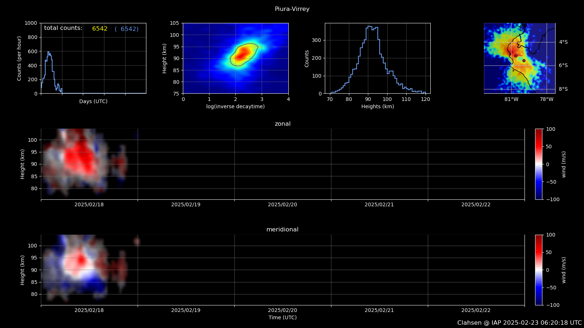Open the height distribution histogram

[x=378, y=58]
